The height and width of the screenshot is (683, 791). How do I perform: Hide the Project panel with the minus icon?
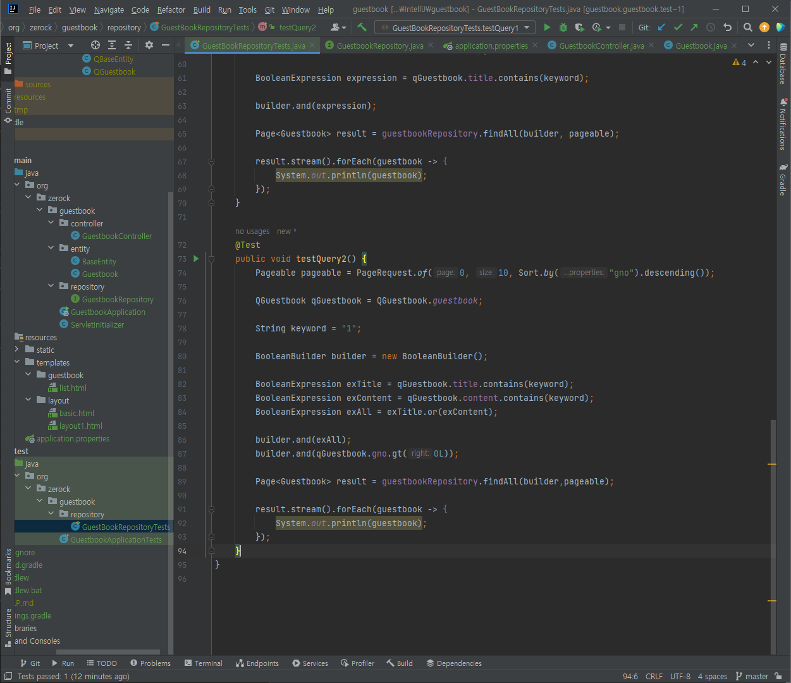[x=166, y=45]
